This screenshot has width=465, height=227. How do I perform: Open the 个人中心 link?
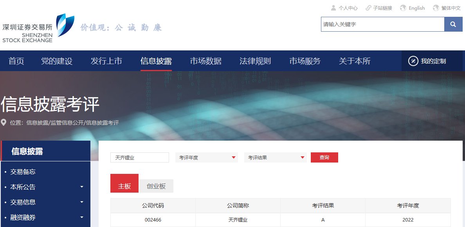348,8
